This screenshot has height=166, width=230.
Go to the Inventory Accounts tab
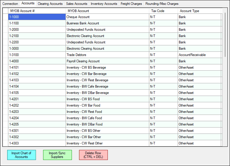(x=104, y=4)
